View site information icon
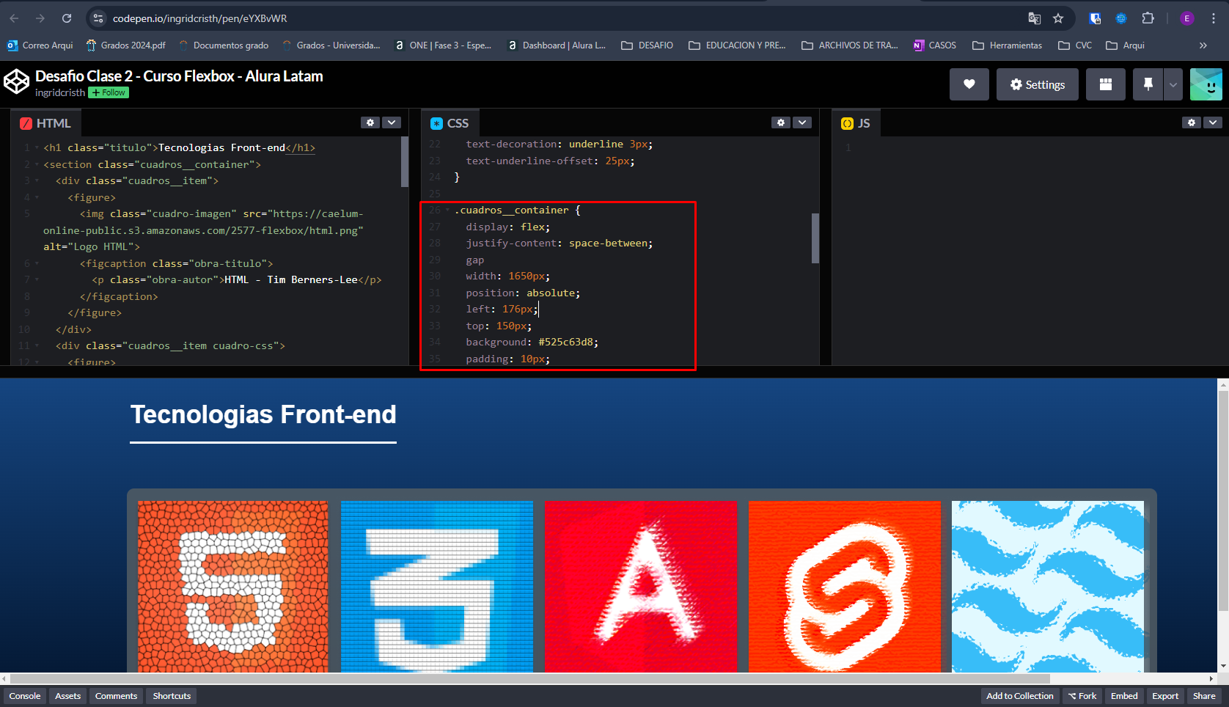1229x707 pixels. point(98,18)
